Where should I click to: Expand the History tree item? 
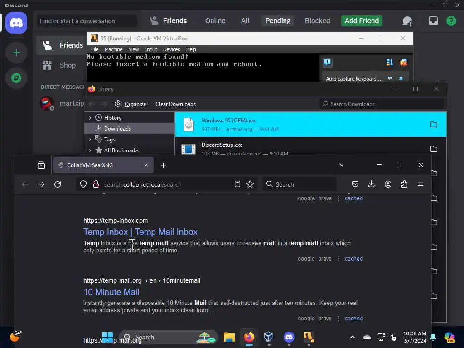90,118
